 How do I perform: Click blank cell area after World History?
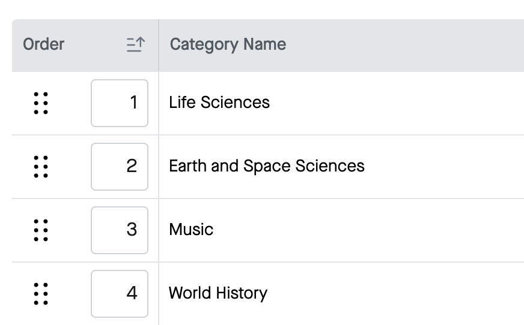(394, 294)
